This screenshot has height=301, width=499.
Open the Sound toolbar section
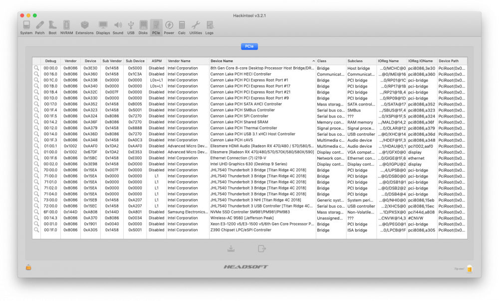[x=118, y=27]
